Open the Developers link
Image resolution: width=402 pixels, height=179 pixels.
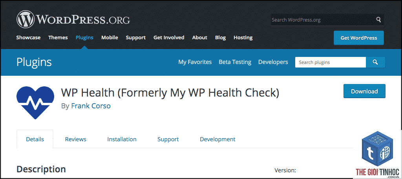pos(273,62)
